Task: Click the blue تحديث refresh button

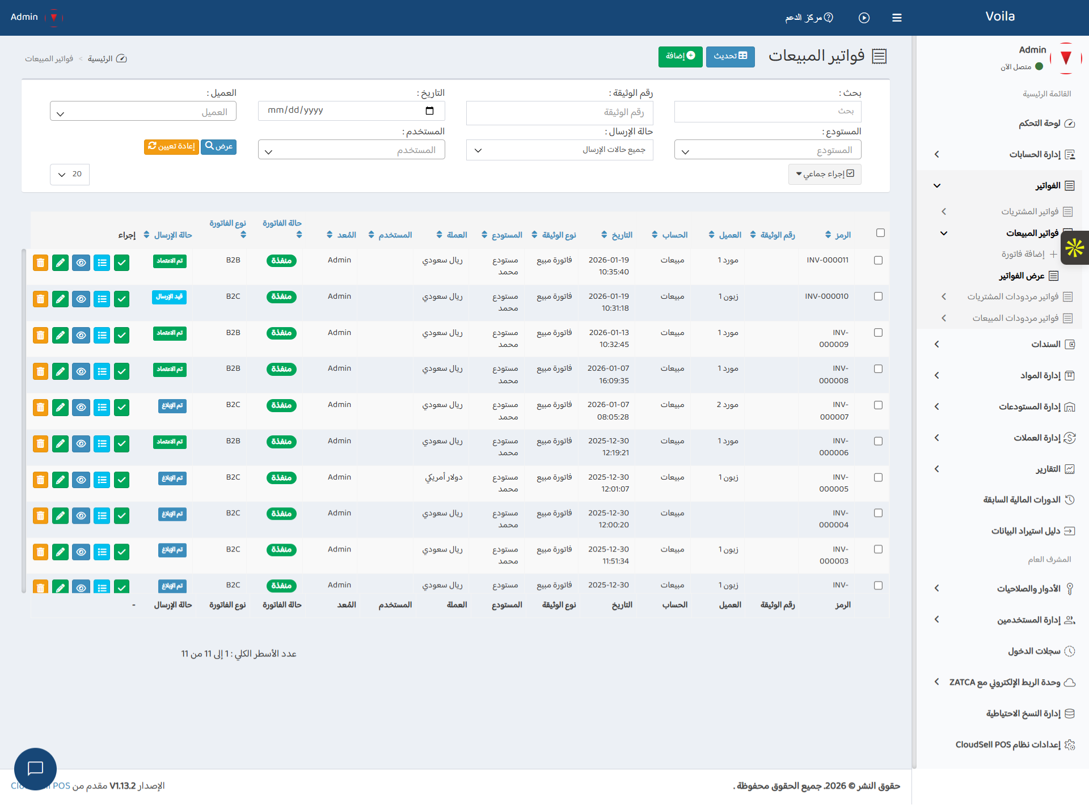Action: coord(731,56)
